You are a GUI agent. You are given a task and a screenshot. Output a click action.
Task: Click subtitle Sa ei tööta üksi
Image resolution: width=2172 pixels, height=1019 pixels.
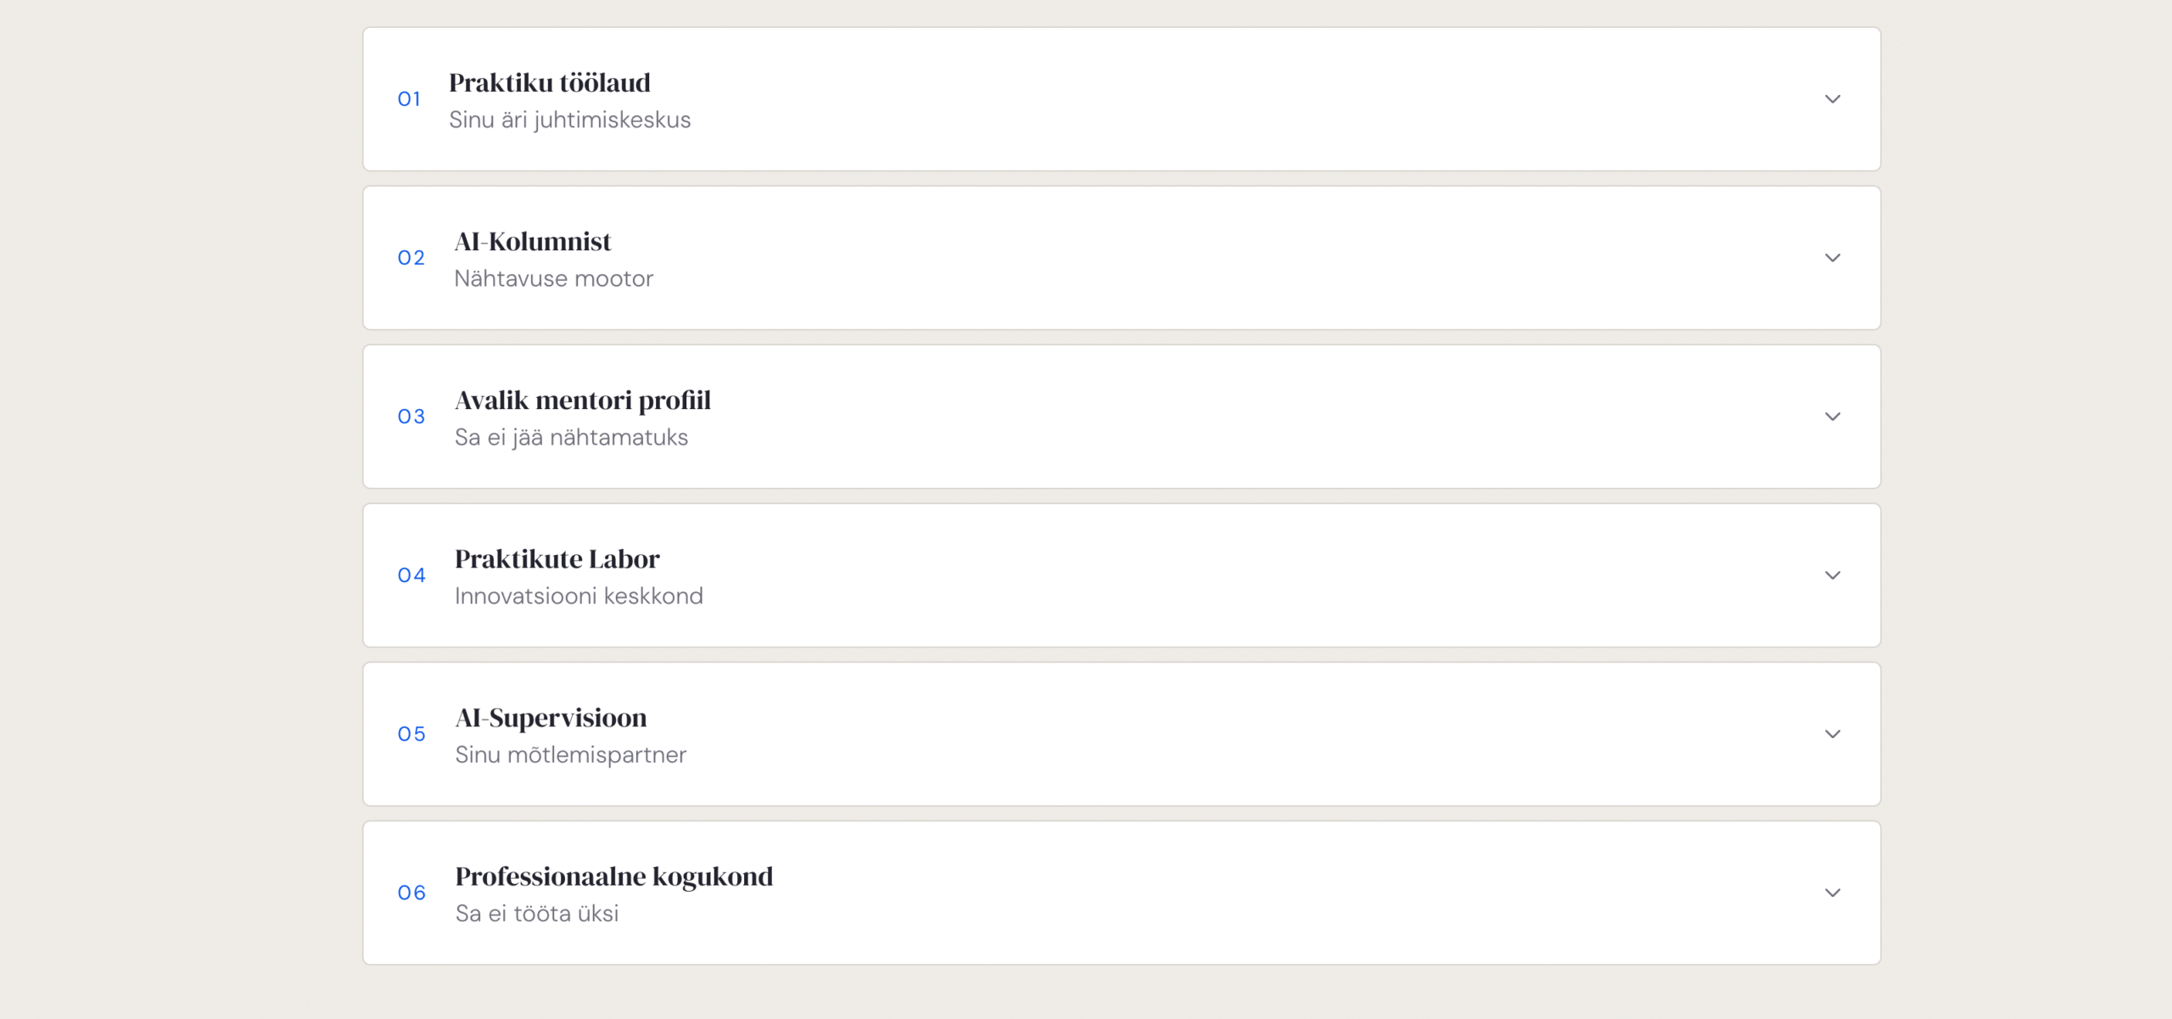(536, 914)
